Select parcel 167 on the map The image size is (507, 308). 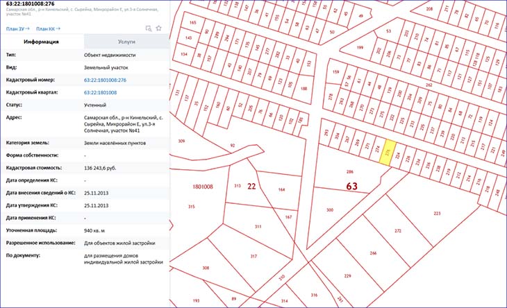[x=288, y=217]
